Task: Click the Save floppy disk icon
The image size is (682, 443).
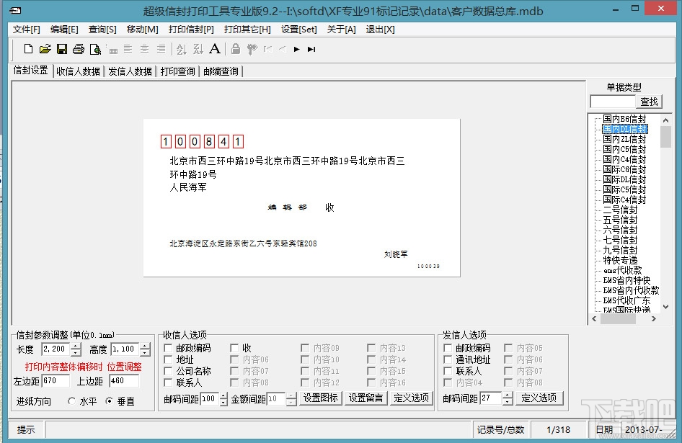Action: point(62,49)
